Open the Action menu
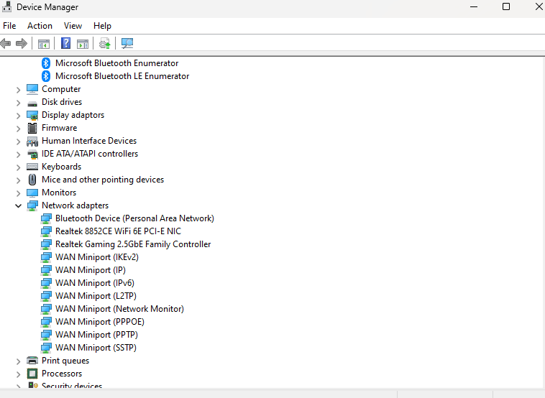Image resolution: width=545 pixels, height=398 pixels. (40, 26)
